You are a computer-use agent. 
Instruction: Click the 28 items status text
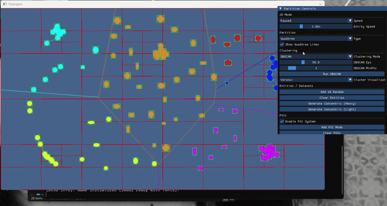click(x=37, y=198)
